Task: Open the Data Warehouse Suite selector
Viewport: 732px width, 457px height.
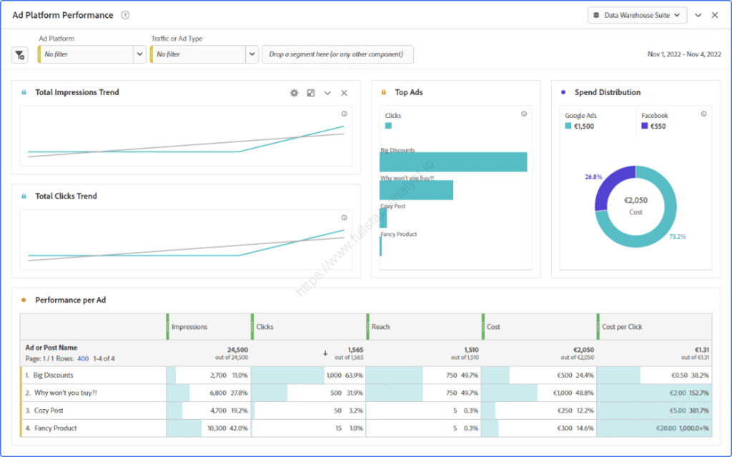Action: pos(635,14)
